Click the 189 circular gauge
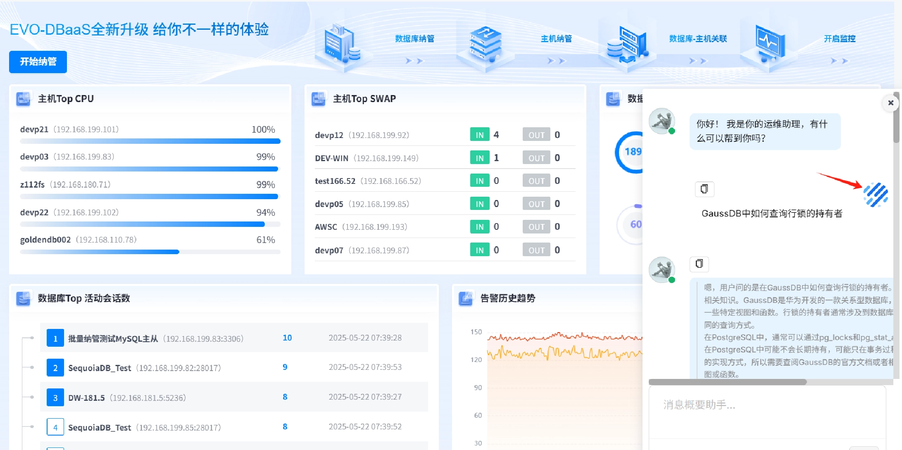Viewport: 902px width, 450px height. tap(629, 152)
